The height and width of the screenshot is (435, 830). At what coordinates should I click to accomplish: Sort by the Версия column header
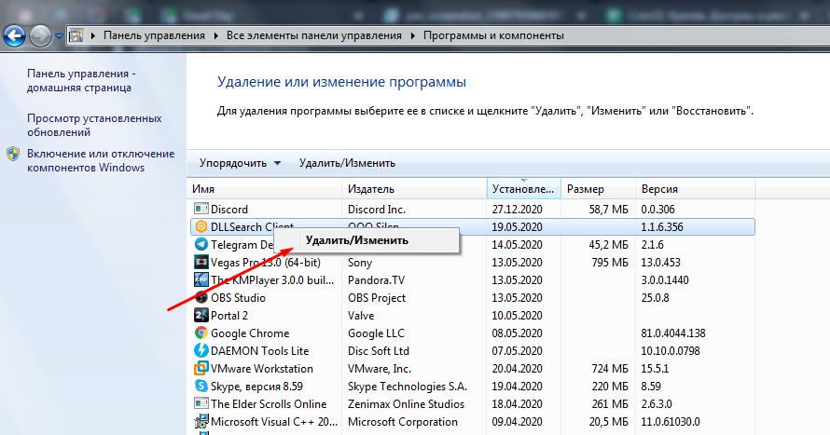695,189
